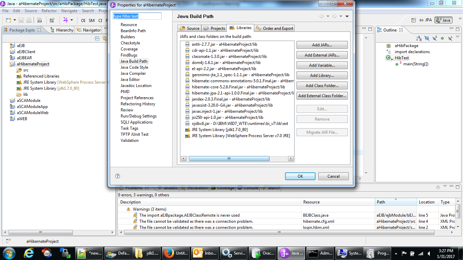The image size is (463, 260).
Task: Dismiss the Properties dialog with Cancel
Action: click(334, 176)
